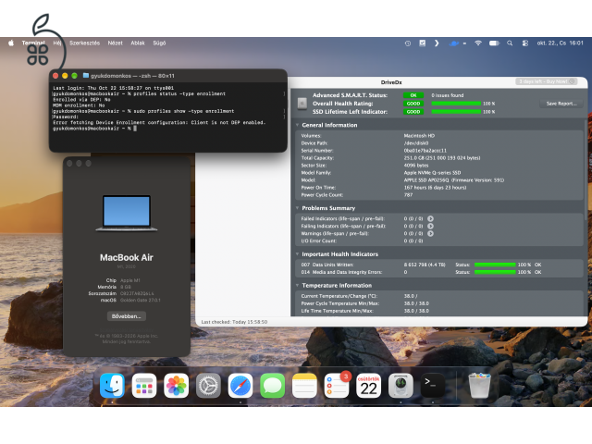Click the Macintosh HD volume value
592x444 pixels.
pos(419,136)
